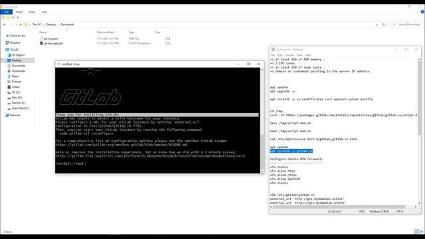Open Notepad's Edit menu
The width and height of the screenshot is (425, 239).
click(x=280, y=55)
